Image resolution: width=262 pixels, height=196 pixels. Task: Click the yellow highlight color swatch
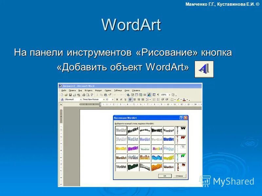(178, 100)
